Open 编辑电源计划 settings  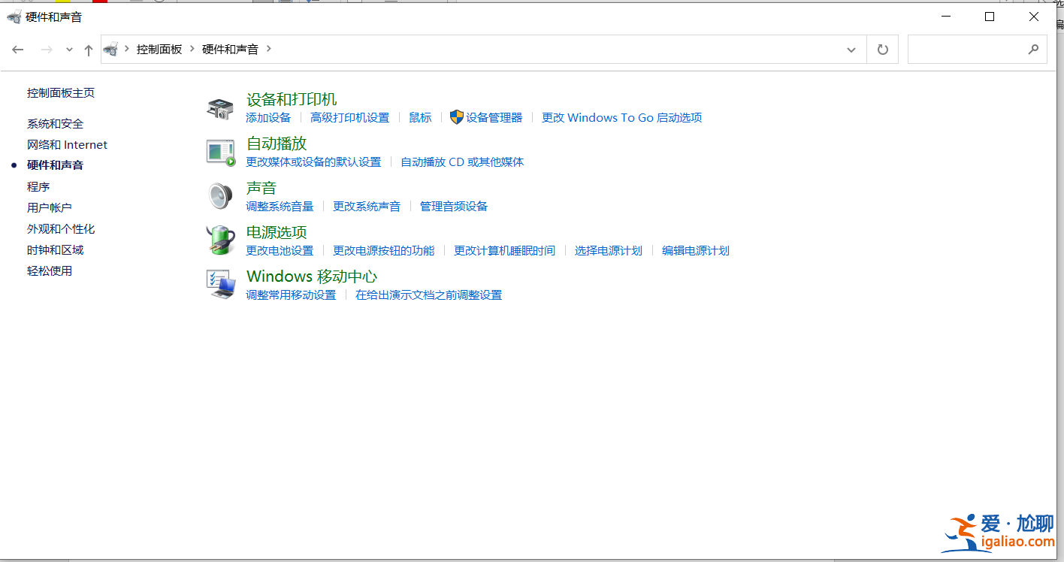click(x=694, y=250)
